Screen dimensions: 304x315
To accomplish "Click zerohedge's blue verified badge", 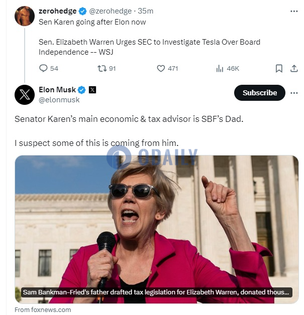I will click(83, 11).
